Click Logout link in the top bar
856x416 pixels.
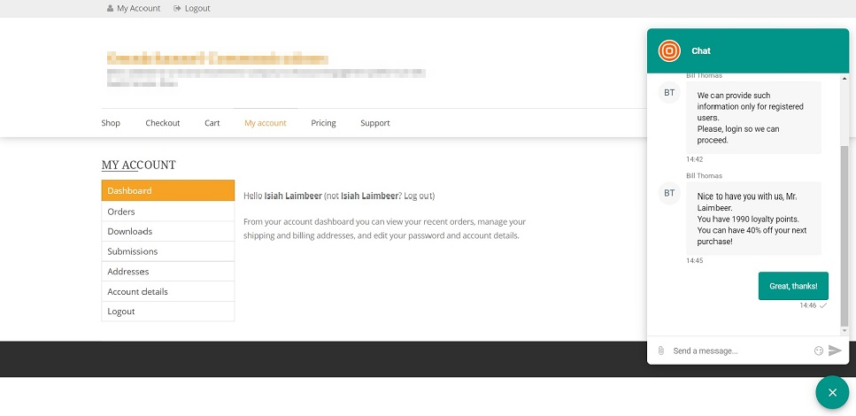pyautogui.click(x=197, y=9)
